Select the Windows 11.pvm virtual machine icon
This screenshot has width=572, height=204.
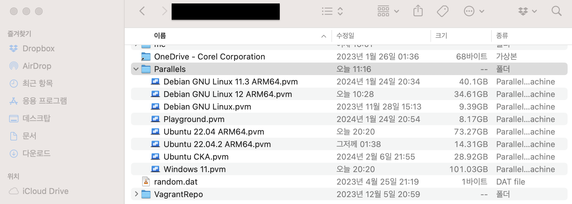click(155, 169)
